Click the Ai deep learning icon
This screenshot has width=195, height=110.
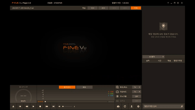click(x=117, y=101)
